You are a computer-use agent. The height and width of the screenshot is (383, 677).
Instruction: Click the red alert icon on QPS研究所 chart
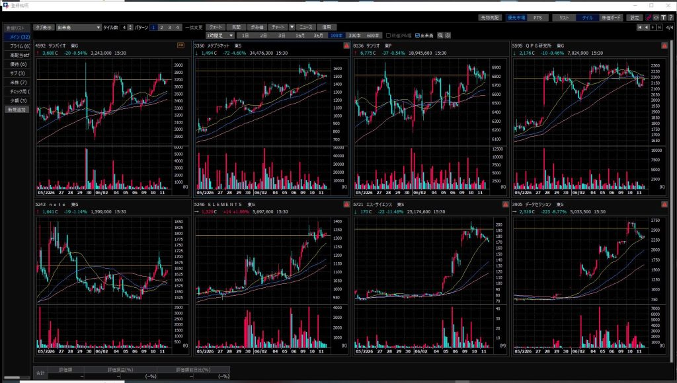664,46
